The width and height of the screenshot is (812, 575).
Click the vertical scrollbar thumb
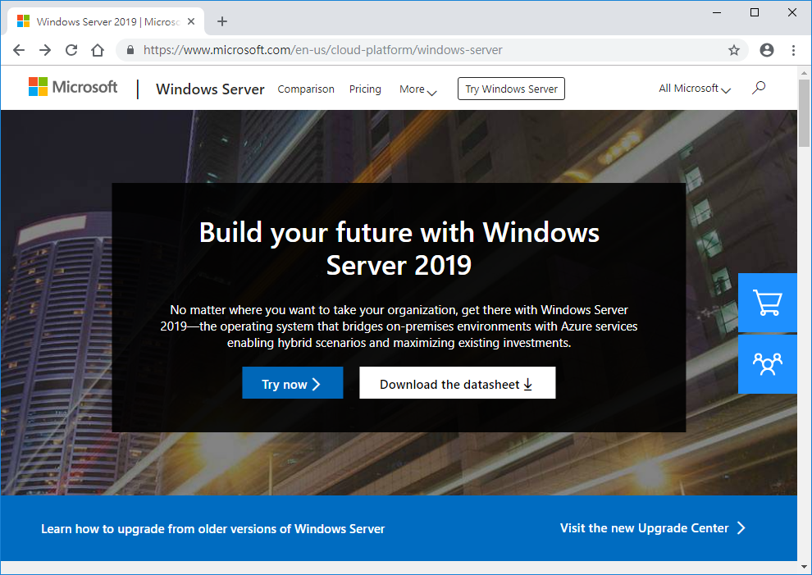click(x=805, y=113)
